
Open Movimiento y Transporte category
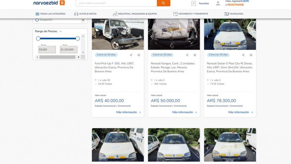tap(191, 14)
